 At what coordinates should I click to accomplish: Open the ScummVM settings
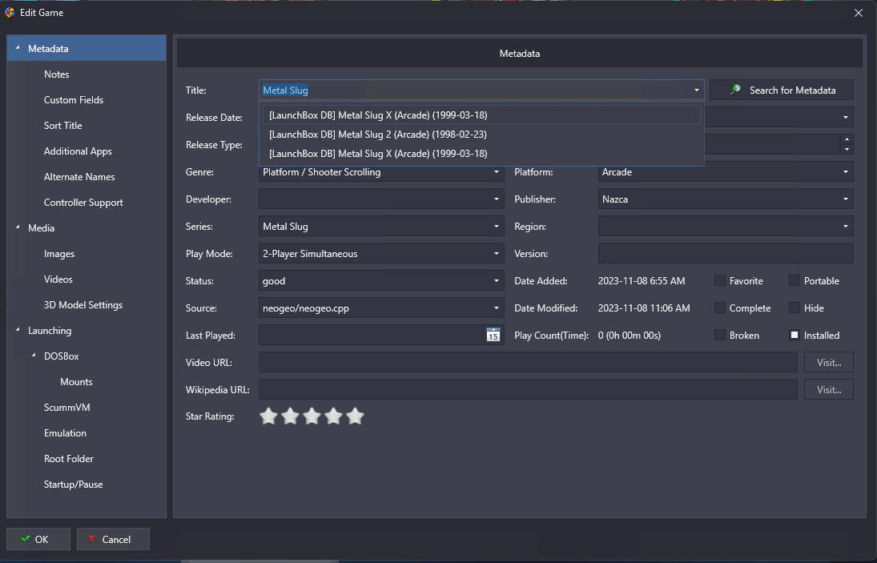[x=67, y=408]
